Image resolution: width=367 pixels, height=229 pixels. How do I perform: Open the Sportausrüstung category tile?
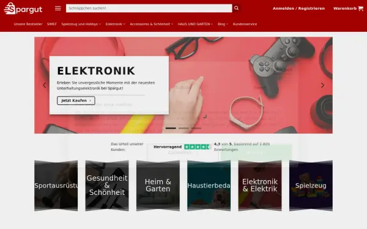(x=56, y=186)
